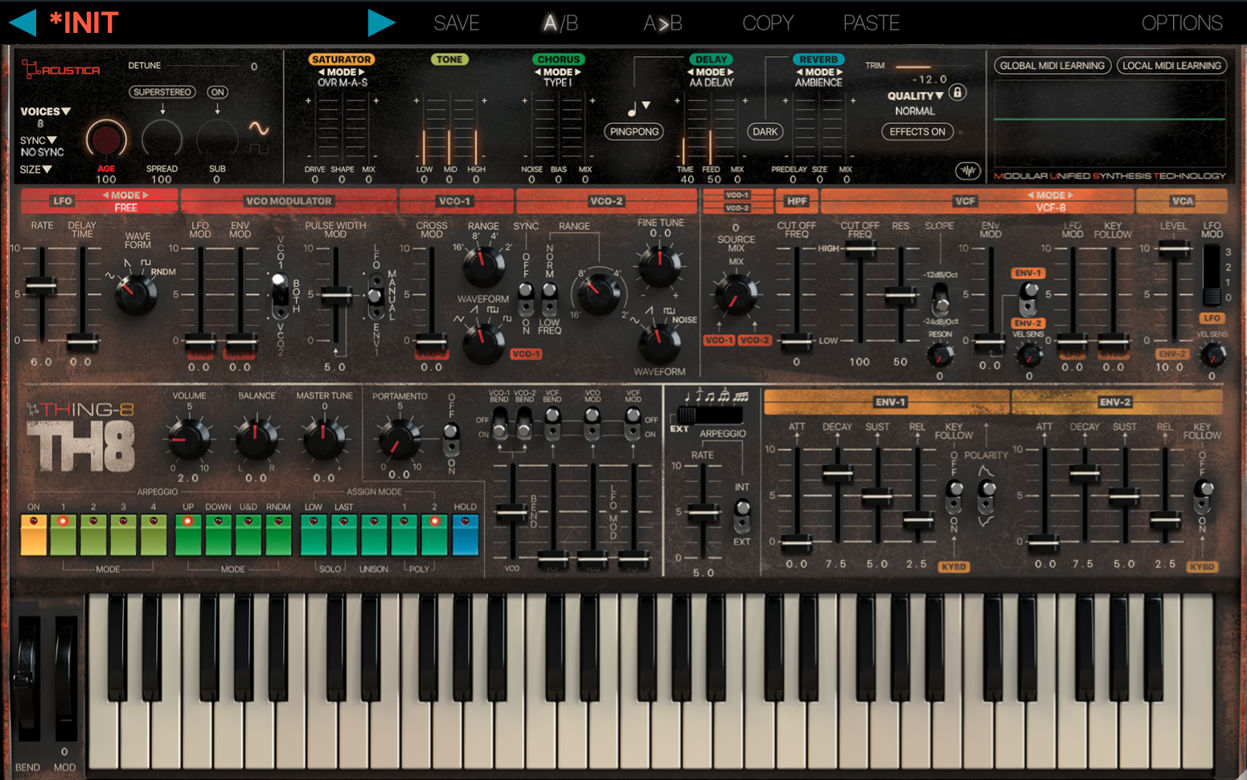Click the VCO-1 WAVEFORM knob

[484, 343]
